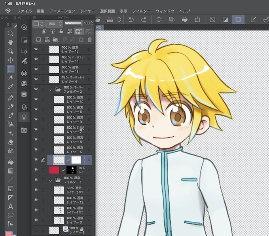Click the opacity 100 value stepper
The width and height of the screenshot is (269, 236).
click(92, 23)
